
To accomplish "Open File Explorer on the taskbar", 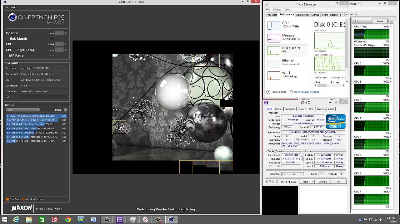I will pyautogui.click(x=29, y=220).
